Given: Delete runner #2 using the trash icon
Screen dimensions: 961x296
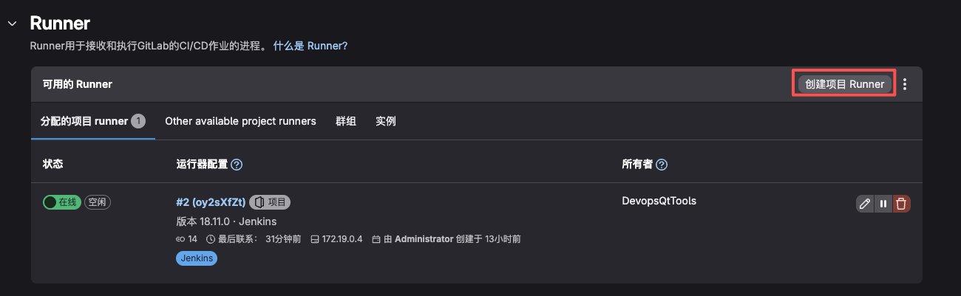Looking at the screenshot, I should click(x=901, y=204).
